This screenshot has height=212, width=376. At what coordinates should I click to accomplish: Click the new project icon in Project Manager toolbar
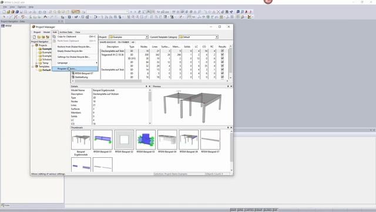pyautogui.click(x=34, y=37)
